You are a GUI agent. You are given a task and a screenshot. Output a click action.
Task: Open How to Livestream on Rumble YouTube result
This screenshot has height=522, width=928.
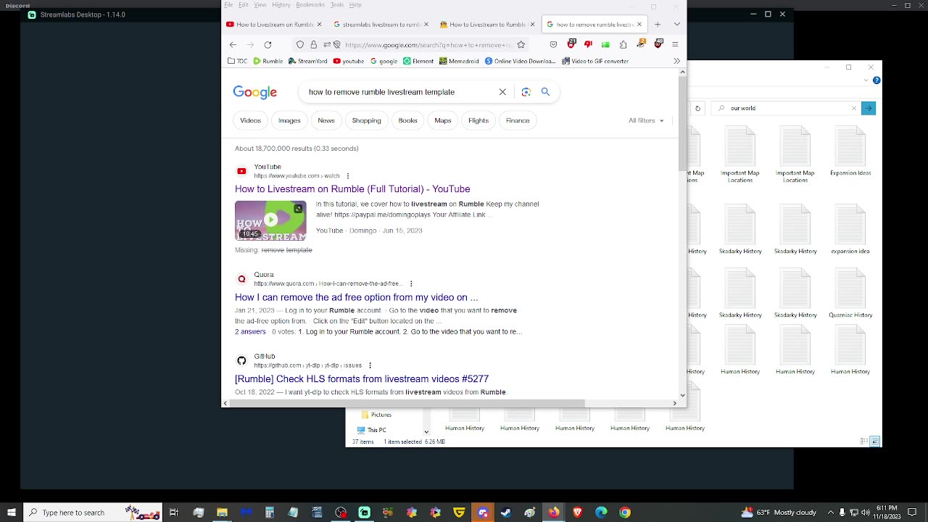pos(352,189)
